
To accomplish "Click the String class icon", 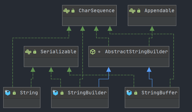I will (x=7, y=93).
